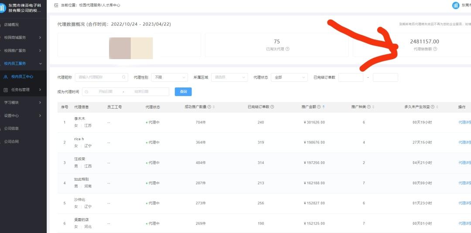Expand the 任务包管理 submenu
The height and width of the screenshot is (233, 471).
[23, 90]
